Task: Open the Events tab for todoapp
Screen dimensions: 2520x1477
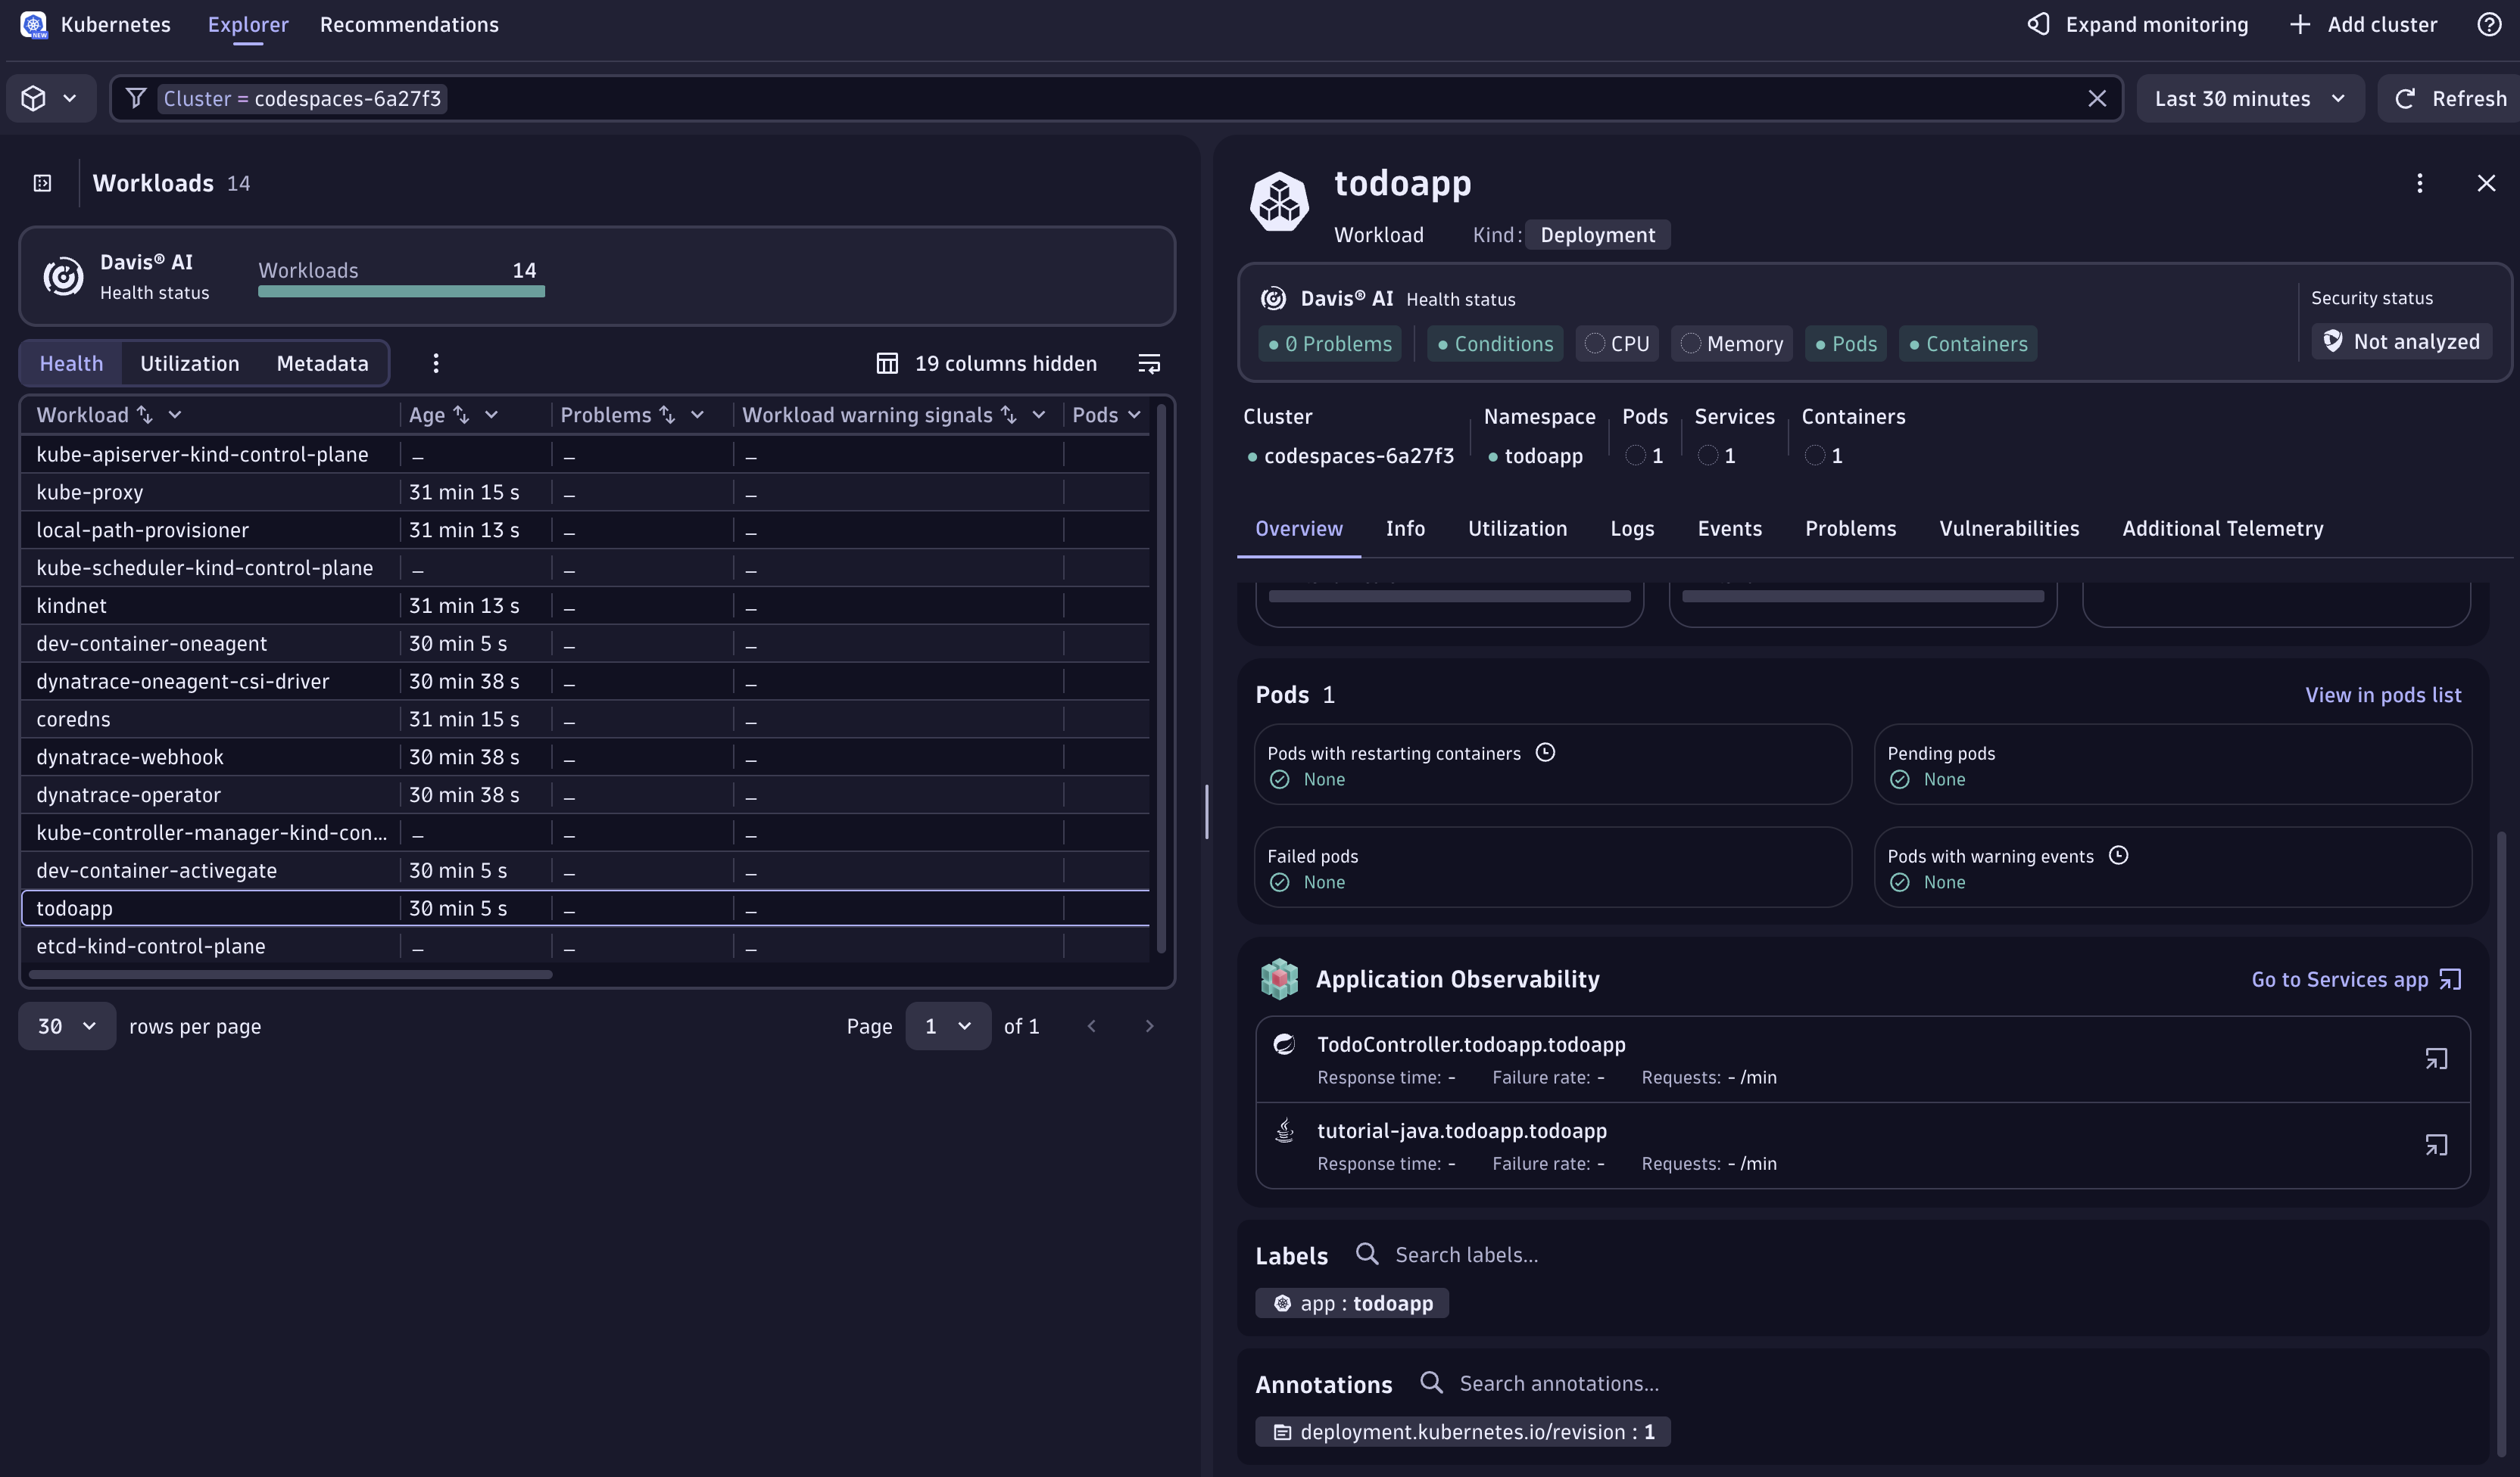Action: click(1729, 527)
